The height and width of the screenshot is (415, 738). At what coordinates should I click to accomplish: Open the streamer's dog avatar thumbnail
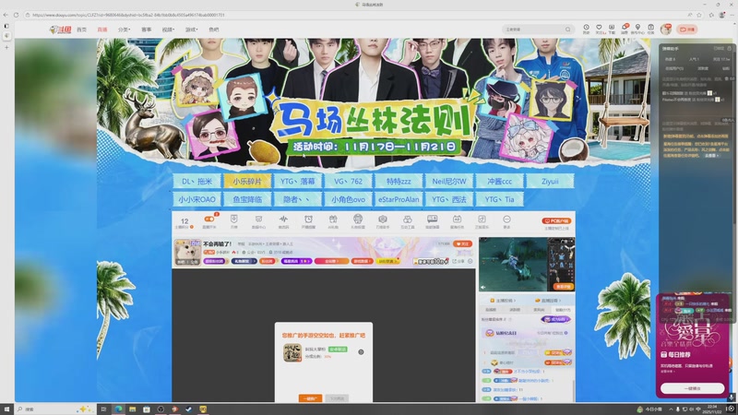point(187,252)
